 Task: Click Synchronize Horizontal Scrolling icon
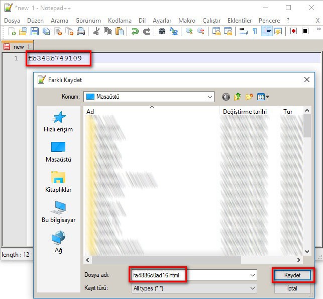(228, 31)
